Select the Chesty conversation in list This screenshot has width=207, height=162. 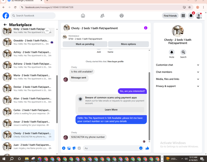[28, 135]
